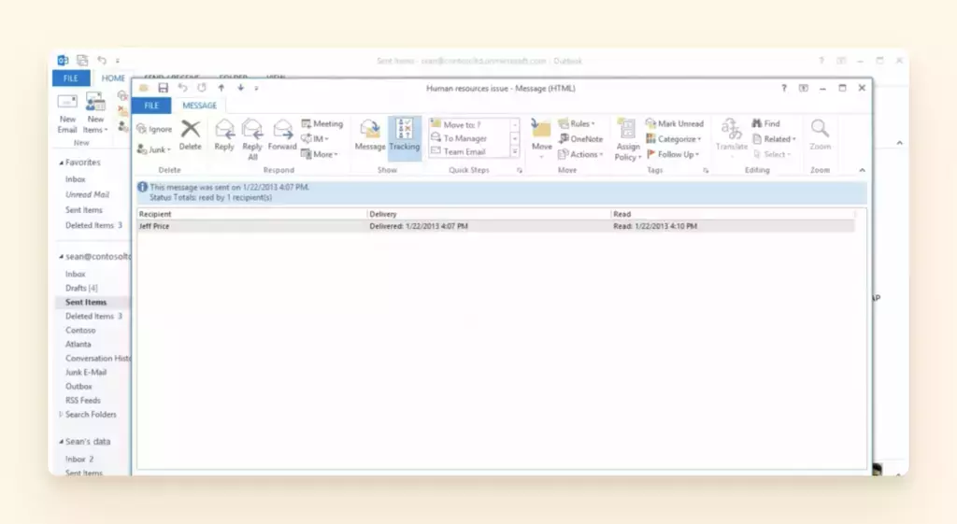This screenshot has width=957, height=524.
Task: Open the FILE tab of message window
Action: point(151,106)
